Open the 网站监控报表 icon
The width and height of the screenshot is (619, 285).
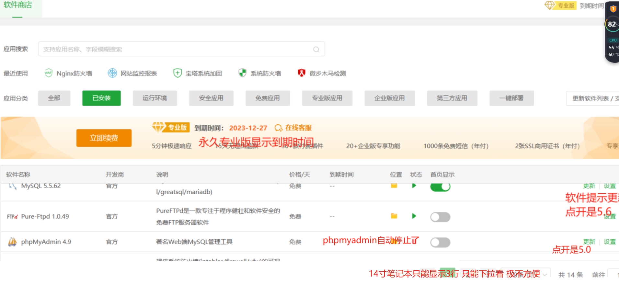point(112,73)
